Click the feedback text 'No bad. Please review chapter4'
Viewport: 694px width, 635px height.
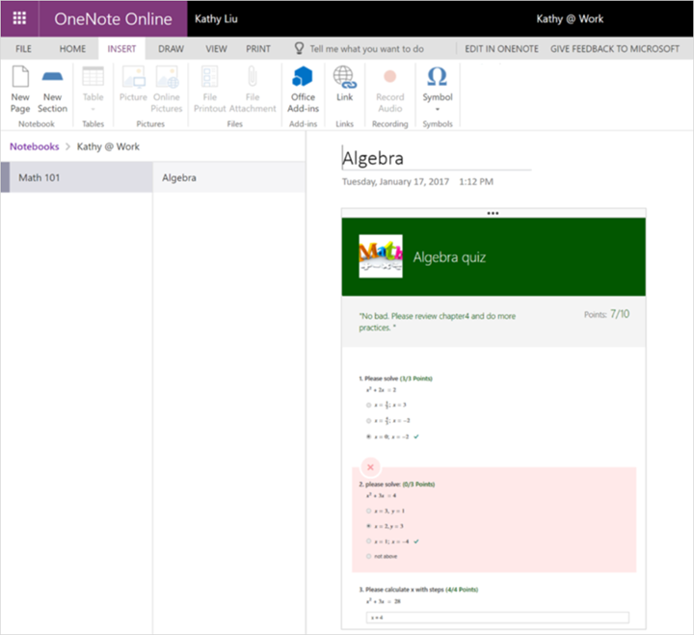click(438, 322)
